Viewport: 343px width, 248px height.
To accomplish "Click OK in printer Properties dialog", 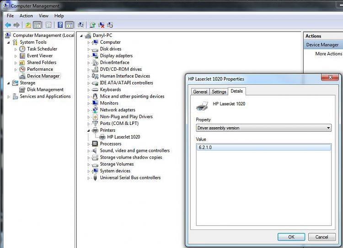I will (x=291, y=237).
